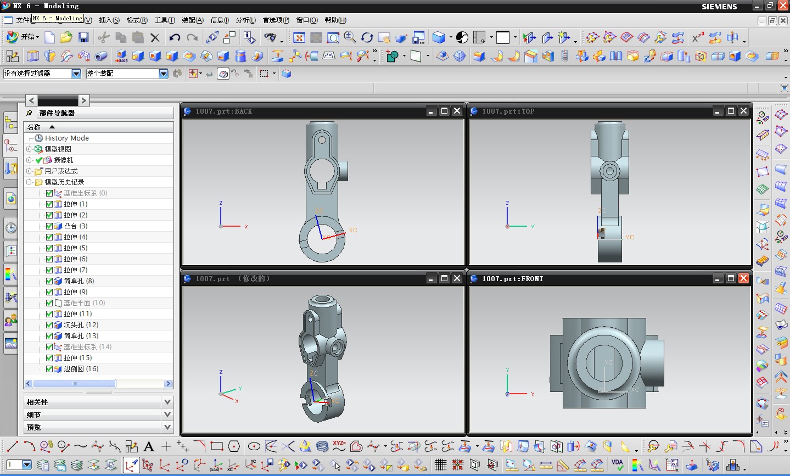
Task: Click the Fit view icon
Action: (x=299, y=37)
